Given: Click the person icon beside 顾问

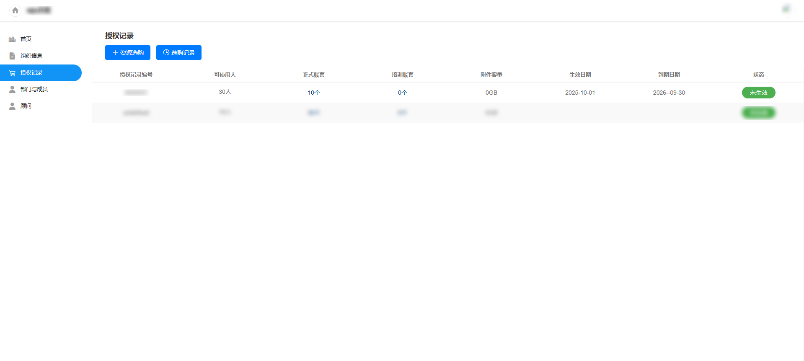Looking at the screenshot, I should click(12, 106).
